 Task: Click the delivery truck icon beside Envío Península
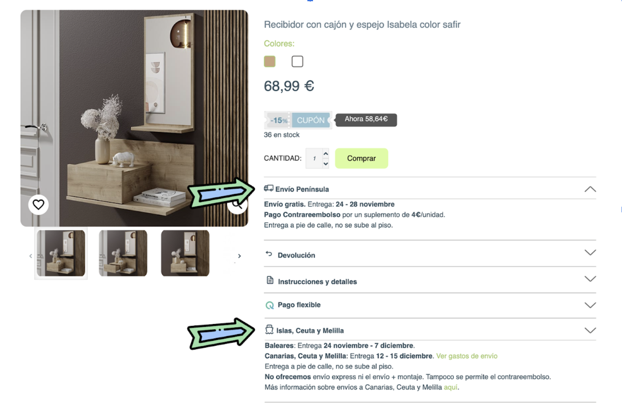point(269,188)
